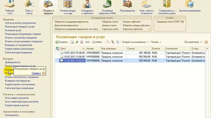The image size is (211, 118).
Task: Open Оборотно-сальдовая ведомость report
Action: (72, 22)
